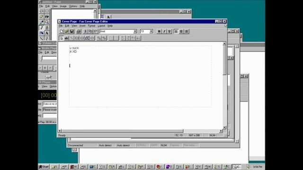Image resolution: width=303 pixels, height=170 pixels.
Task: Click the Disconnected status in background window
Action: pos(75,145)
